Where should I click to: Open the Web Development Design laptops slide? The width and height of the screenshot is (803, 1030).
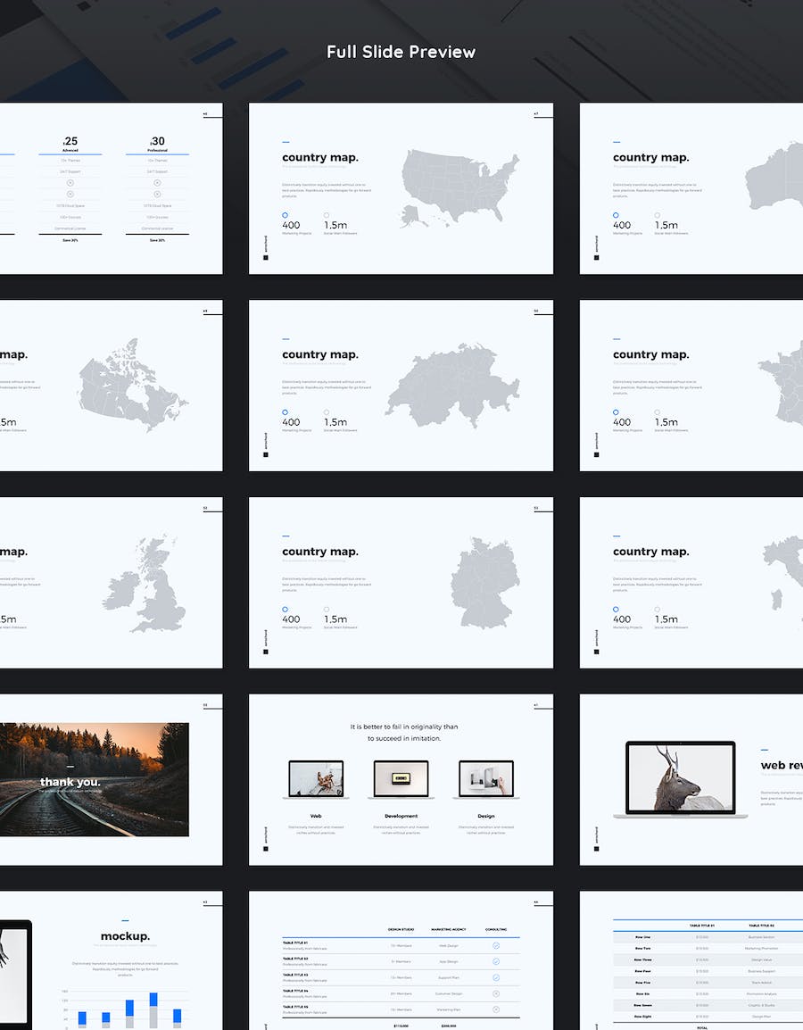401,780
